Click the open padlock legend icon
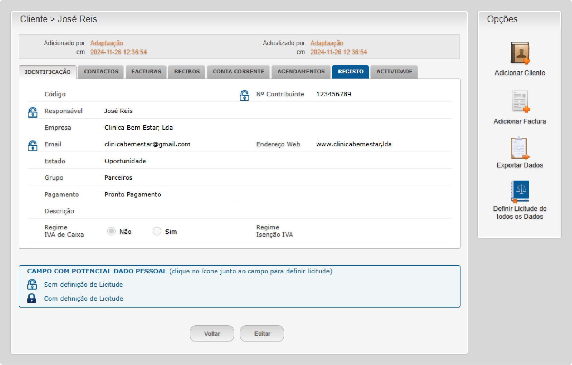The width and height of the screenshot is (572, 365). tap(32, 284)
